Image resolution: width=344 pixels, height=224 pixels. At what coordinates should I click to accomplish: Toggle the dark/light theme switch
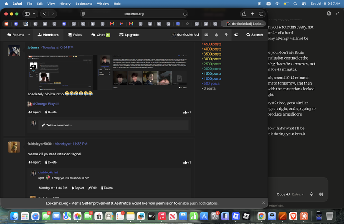pyautogui.click(x=237, y=34)
